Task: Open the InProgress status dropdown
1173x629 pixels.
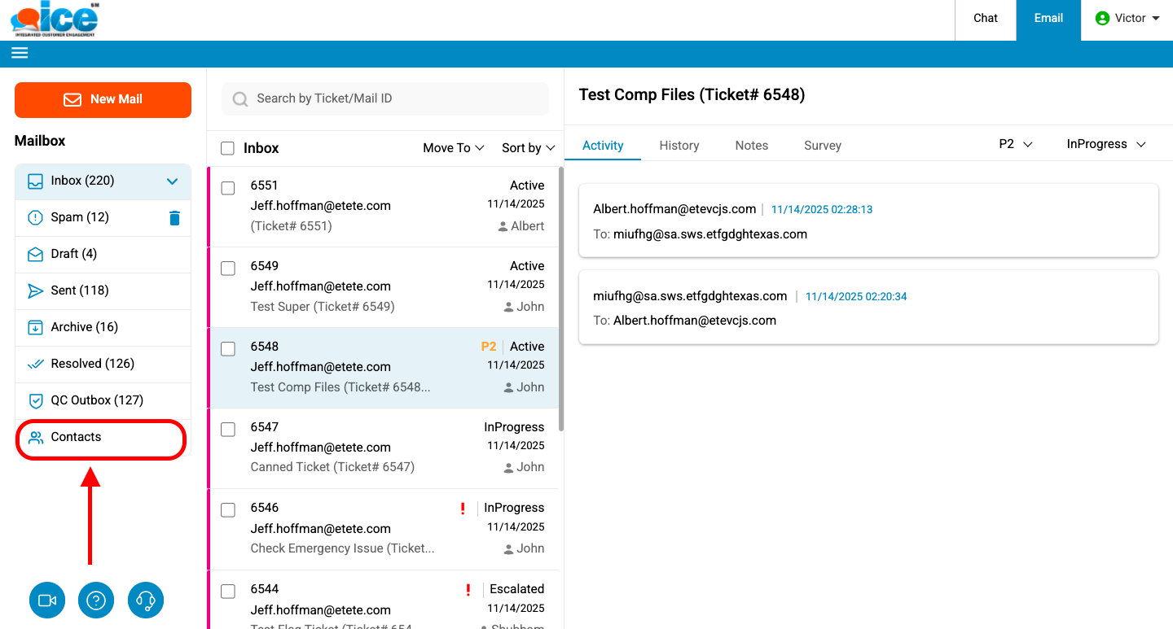Action: (x=1105, y=144)
